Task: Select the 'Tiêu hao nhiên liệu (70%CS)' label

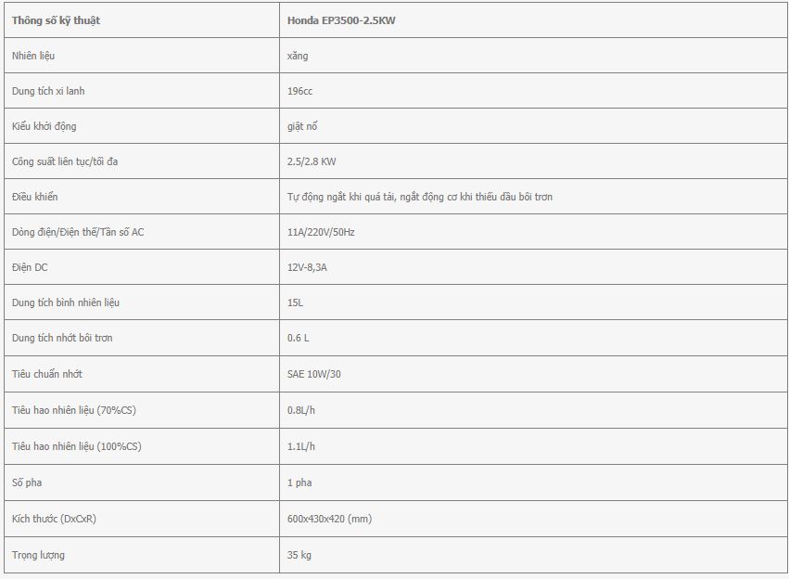Action: 74,410
